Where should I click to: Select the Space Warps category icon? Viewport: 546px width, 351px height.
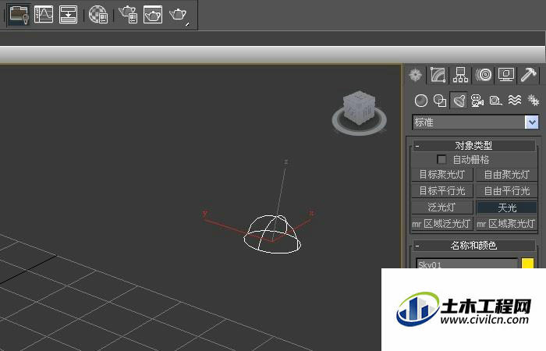(x=514, y=101)
